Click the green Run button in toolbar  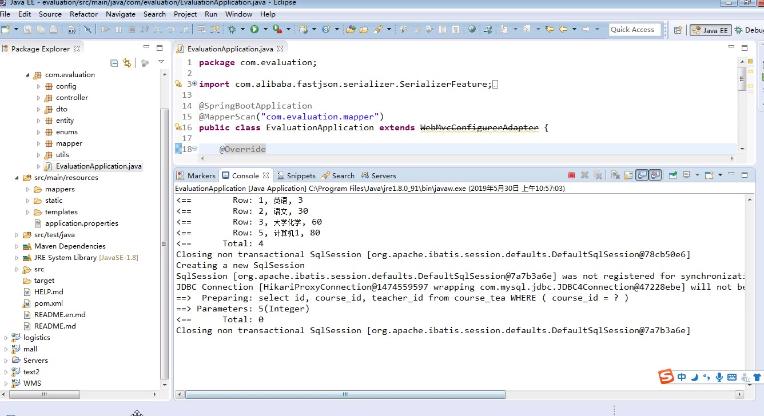(x=254, y=29)
